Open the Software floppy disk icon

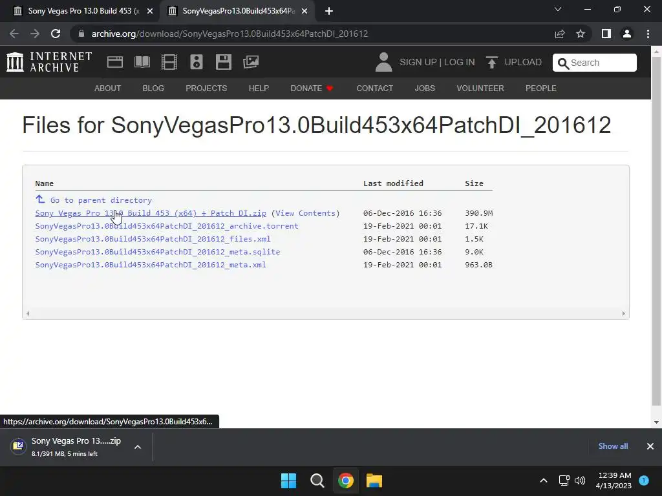click(223, 62)
